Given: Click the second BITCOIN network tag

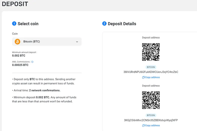Looking at the screenshot, I should click(x=151, y=115).
